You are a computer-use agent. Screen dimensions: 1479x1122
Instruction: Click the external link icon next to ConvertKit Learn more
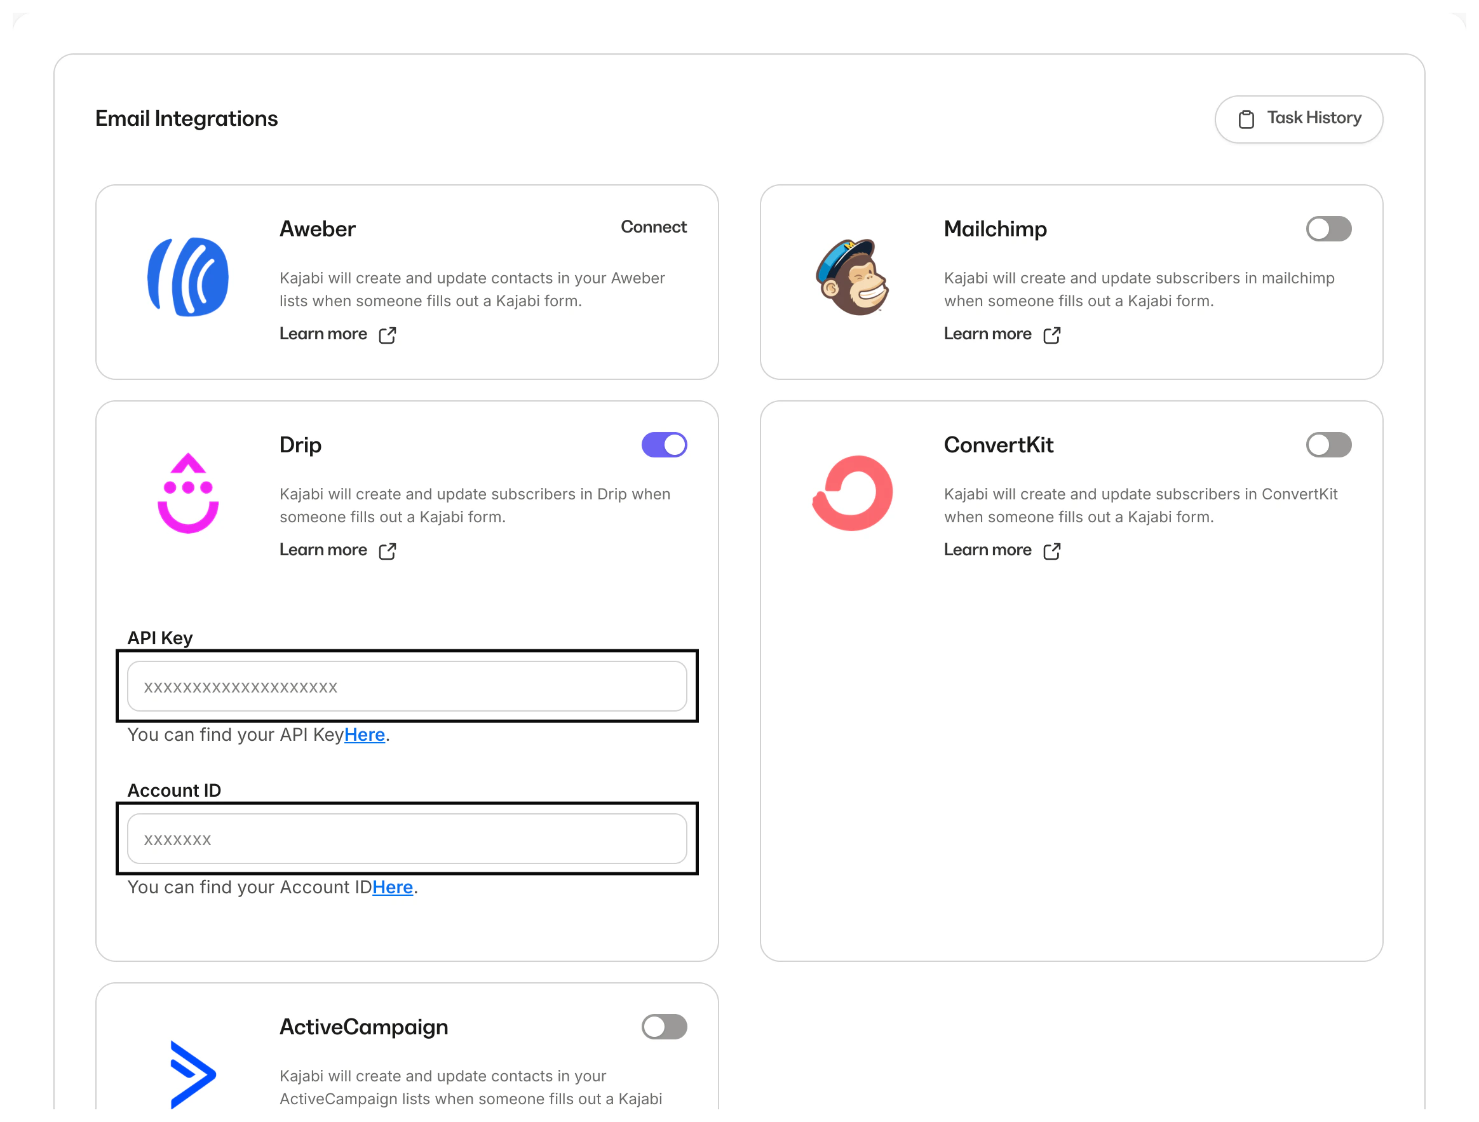point(1051,551)
